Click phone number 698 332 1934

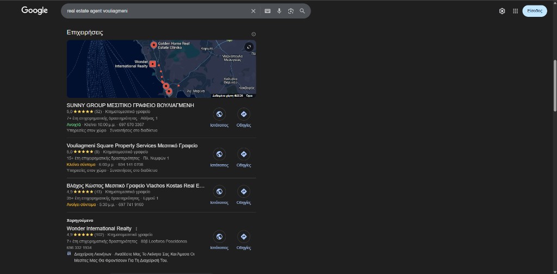pyautogui.click(x=79, y=248)
